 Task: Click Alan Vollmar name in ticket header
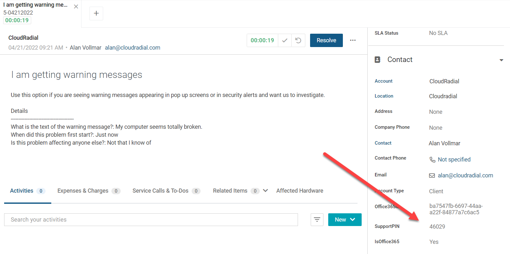(85, 48)
